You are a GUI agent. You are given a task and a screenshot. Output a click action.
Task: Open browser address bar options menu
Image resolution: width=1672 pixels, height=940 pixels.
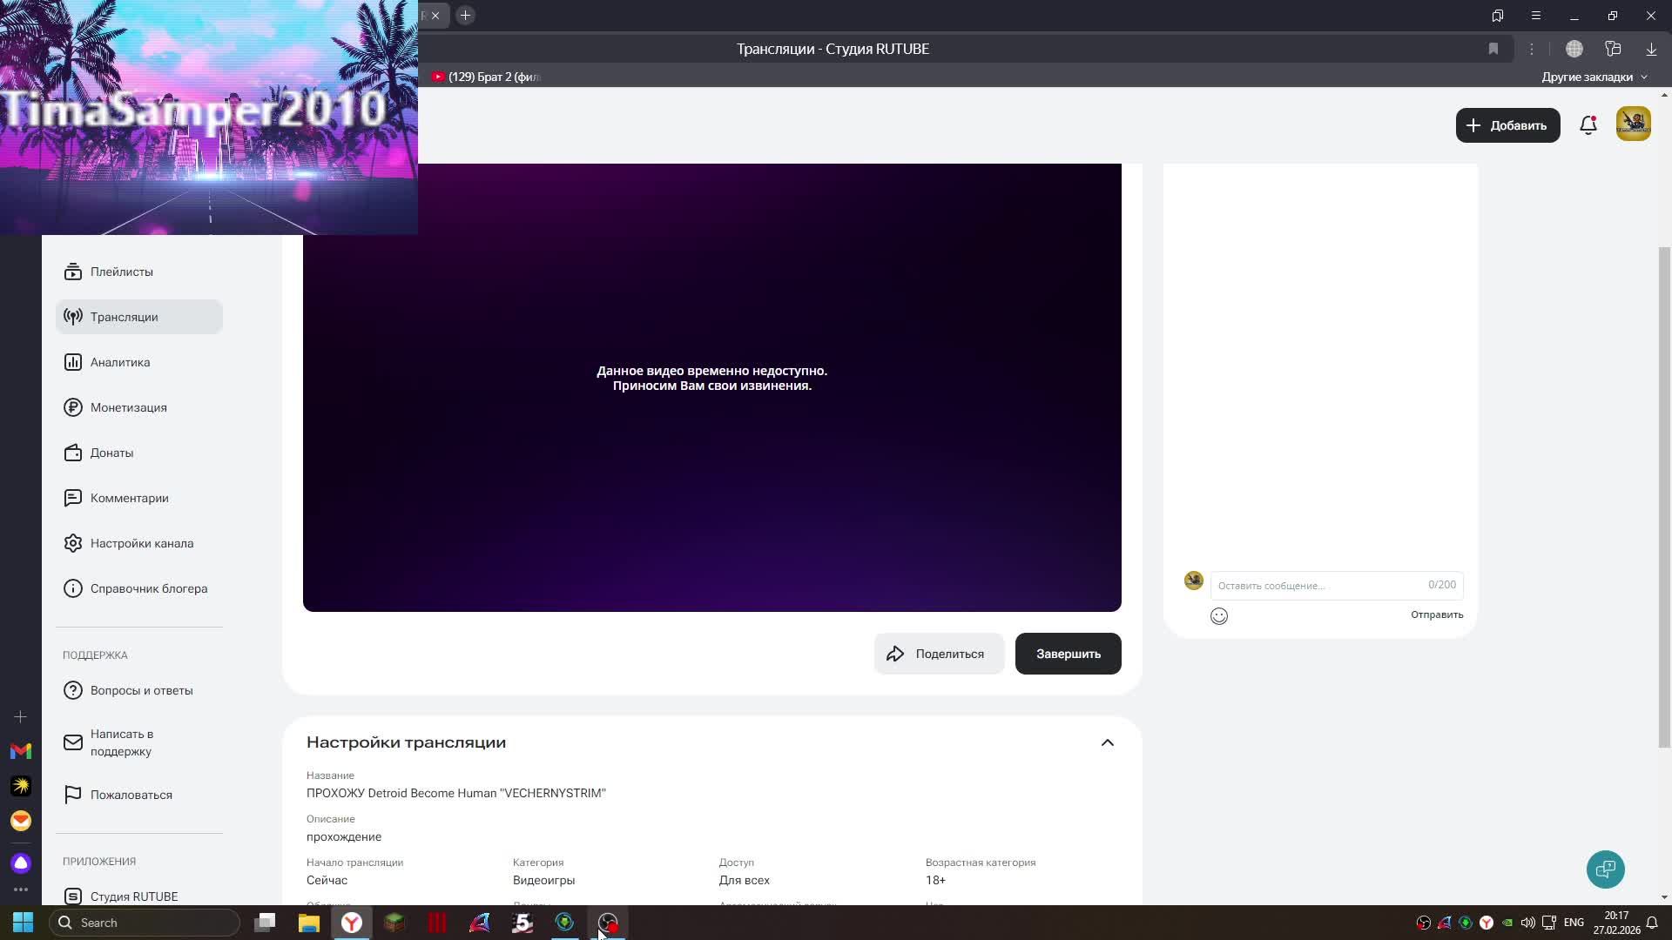tap(1531, 49)
